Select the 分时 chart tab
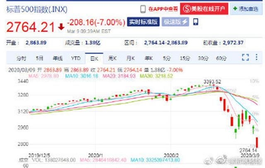Viewport: 265px width, 168px height. point(21,58)
